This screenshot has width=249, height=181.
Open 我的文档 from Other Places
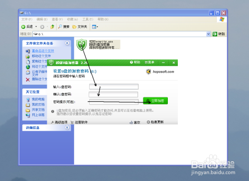tap(38, 104)
